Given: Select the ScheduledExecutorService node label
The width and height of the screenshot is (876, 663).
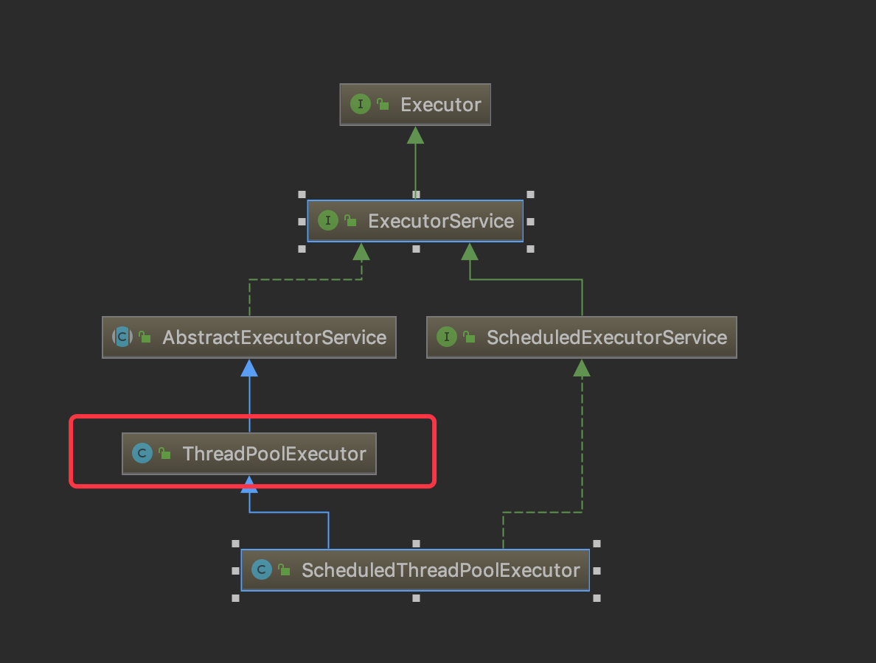Looking at the screenshot, I should (x=607, y=337).
